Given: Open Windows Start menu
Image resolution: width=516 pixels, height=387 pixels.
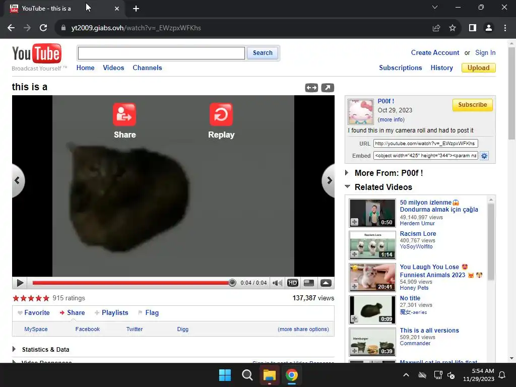Looking at the screenshot, I should pyautogui.click(x=225, y=375).
